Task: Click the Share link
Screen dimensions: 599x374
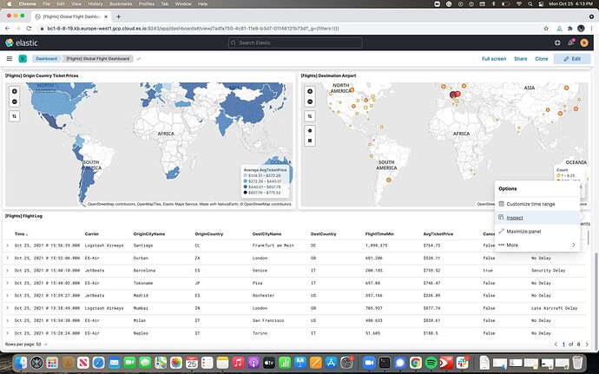Action: pyautogui.click(x=520, y=59)
